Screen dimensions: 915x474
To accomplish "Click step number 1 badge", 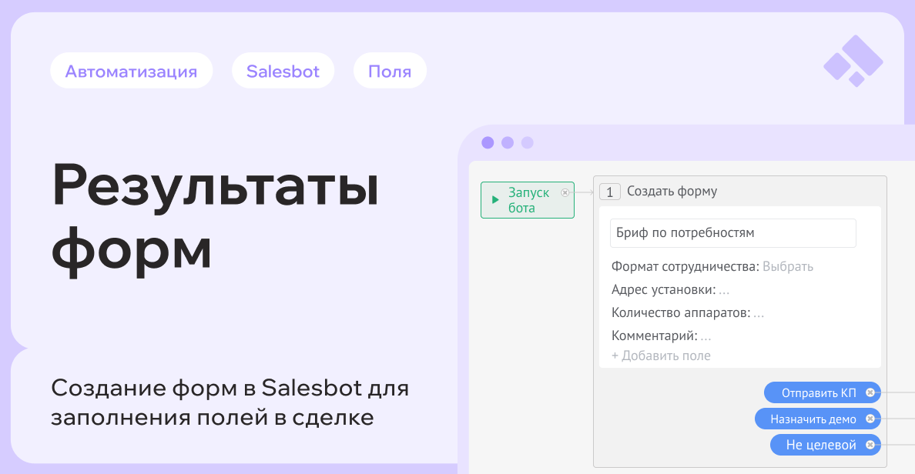I will point(610,192).
